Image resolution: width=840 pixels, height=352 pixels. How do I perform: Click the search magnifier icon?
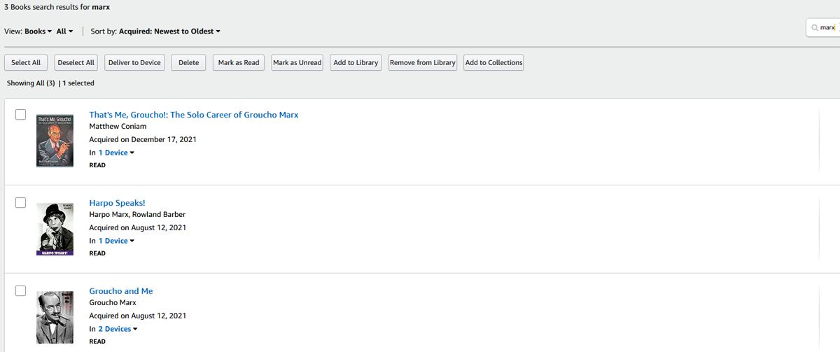tap(815, 28)
